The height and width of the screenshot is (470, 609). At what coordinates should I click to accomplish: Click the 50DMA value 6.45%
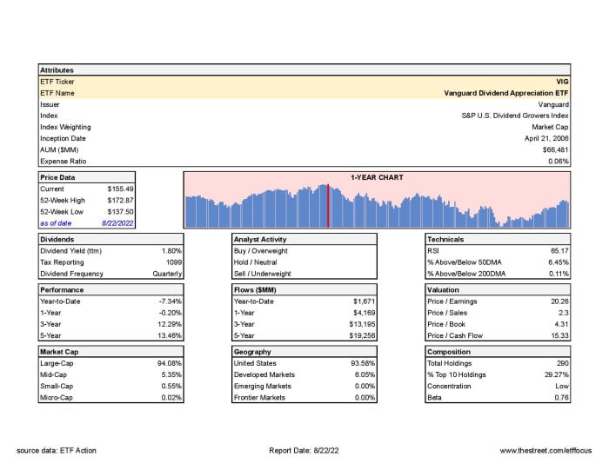pos(559,262)
